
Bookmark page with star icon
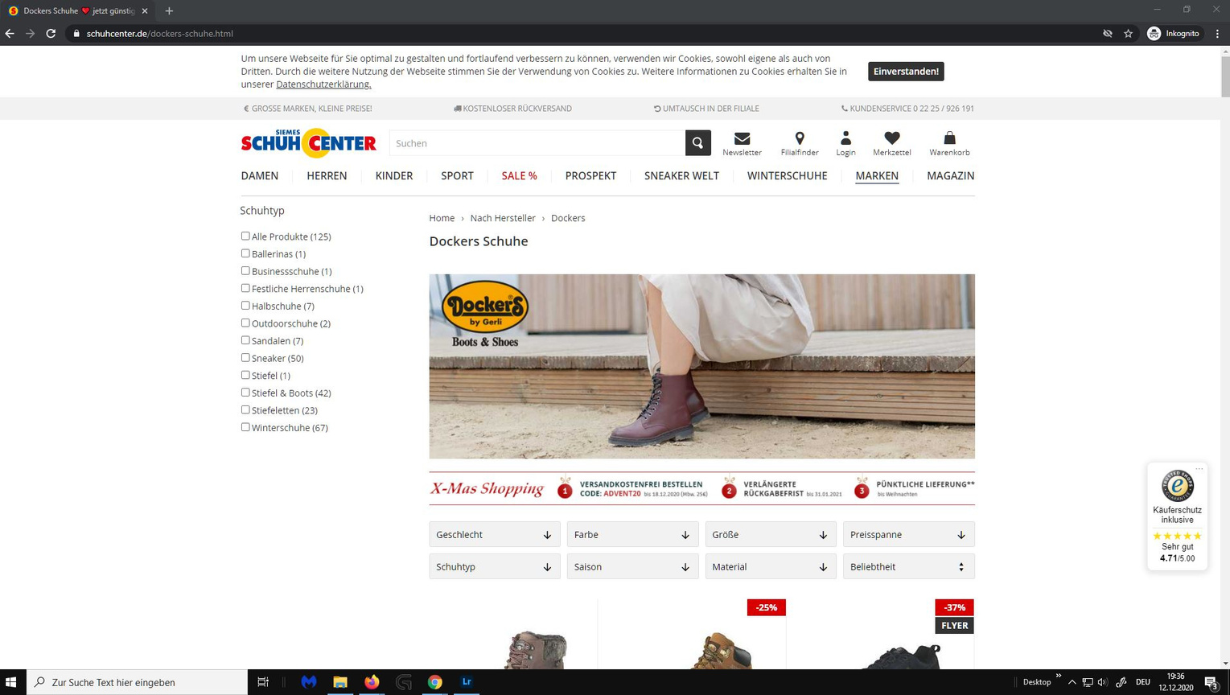pyautogui.click(x=1129, y=34)
